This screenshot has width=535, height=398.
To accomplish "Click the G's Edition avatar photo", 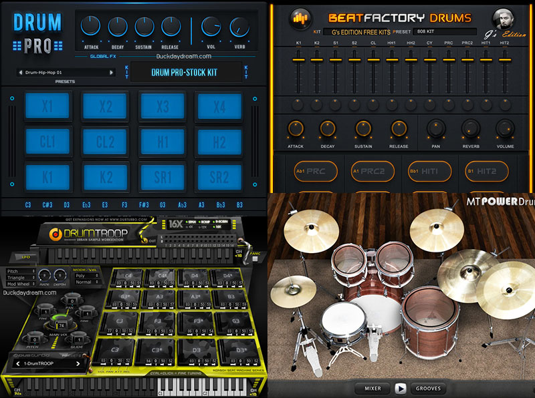I will [x=504, y=19].
